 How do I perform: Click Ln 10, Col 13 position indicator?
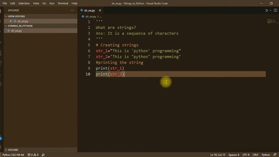point(218,155)
